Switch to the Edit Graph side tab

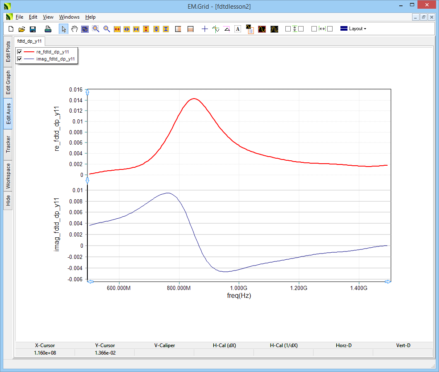tap(8, 82)
